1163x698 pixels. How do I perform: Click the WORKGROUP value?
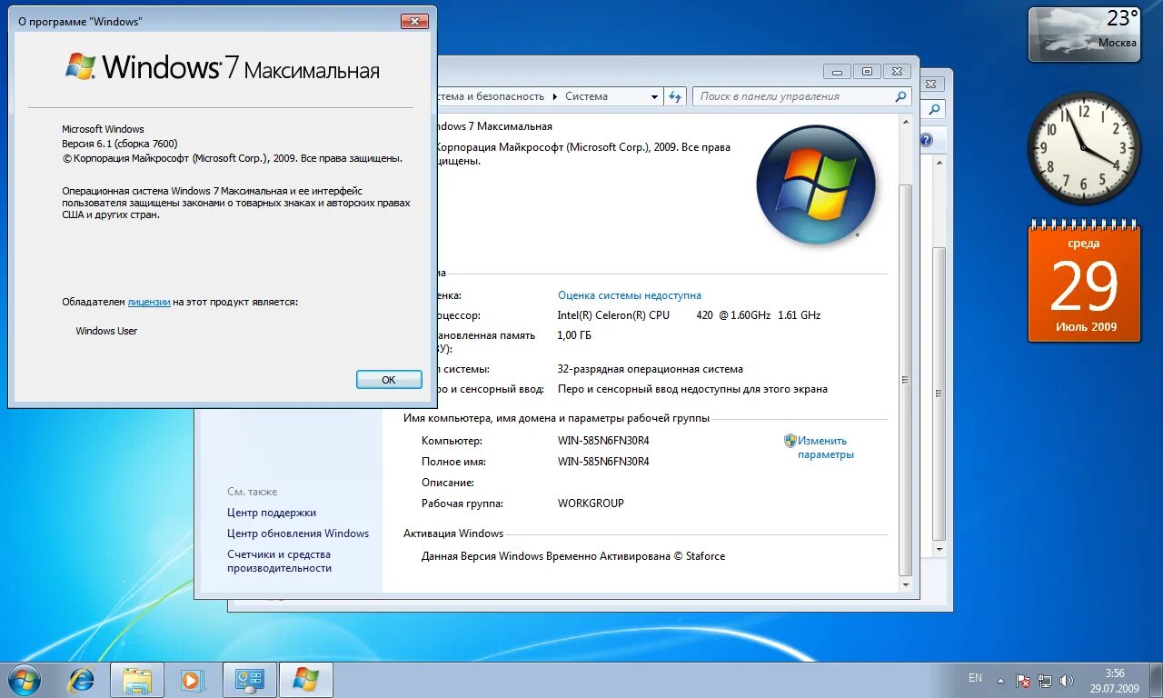pos(591,504)
